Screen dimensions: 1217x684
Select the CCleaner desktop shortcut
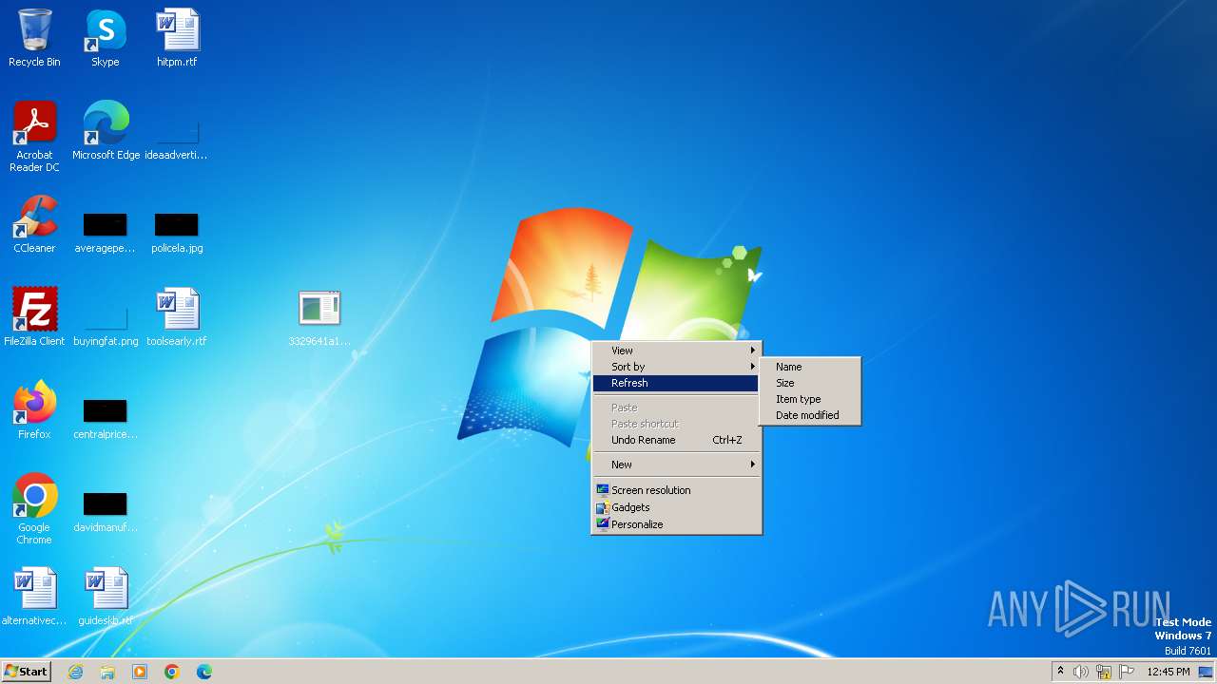(x=34, y=224)
